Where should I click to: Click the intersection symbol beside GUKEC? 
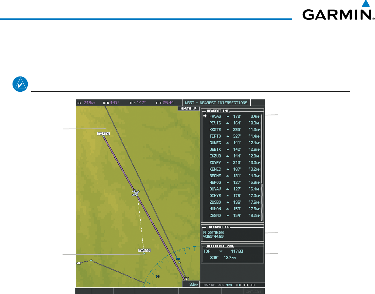228,143
